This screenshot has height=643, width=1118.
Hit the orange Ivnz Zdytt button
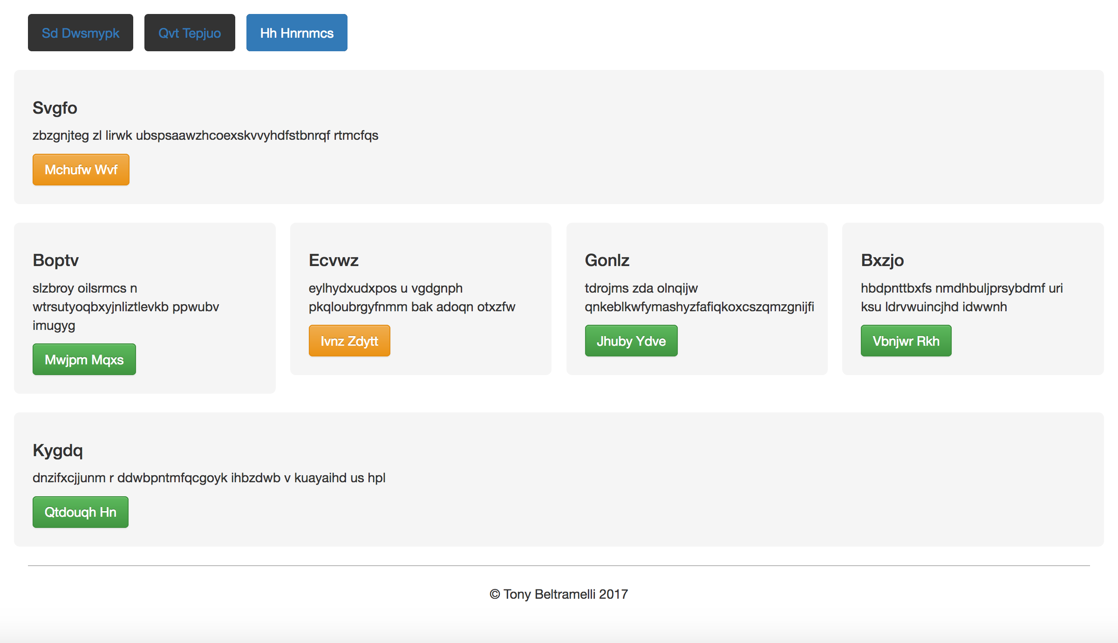pos(349,341)
